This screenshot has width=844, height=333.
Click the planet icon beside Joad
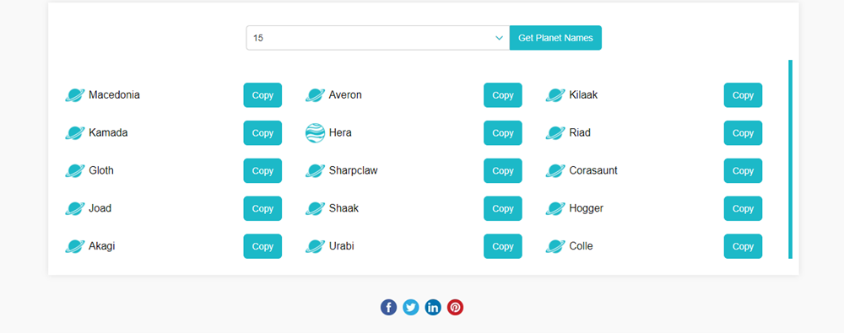[75, 208]
